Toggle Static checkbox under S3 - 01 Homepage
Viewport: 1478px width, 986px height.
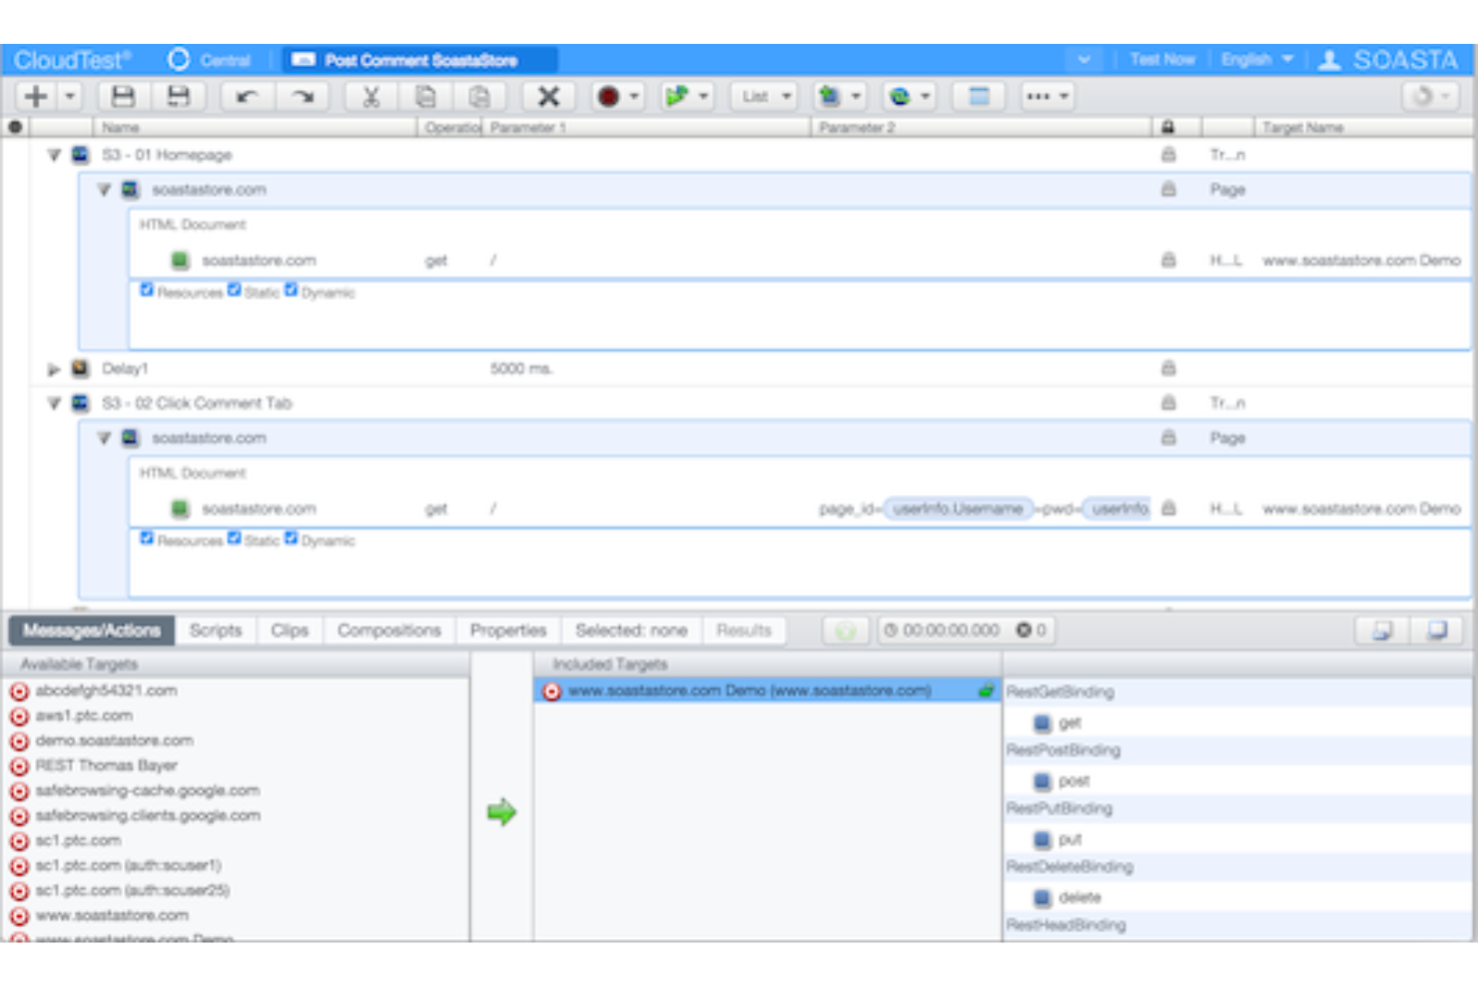234,290
